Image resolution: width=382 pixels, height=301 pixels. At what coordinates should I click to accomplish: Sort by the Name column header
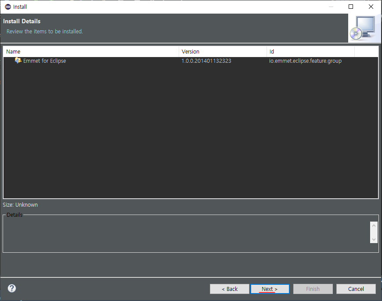91,52
